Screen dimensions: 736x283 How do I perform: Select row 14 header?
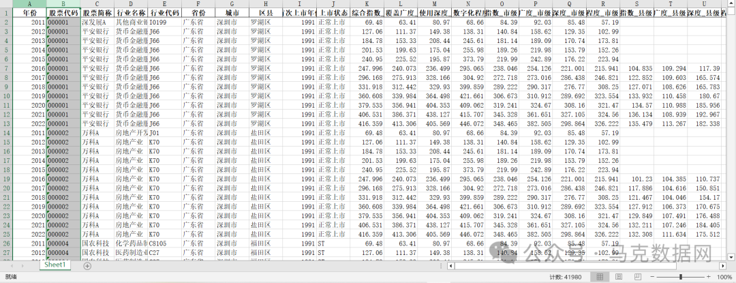[6, 133]
